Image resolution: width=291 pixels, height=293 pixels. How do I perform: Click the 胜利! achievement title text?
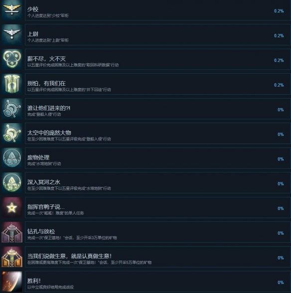coord(34,281)
